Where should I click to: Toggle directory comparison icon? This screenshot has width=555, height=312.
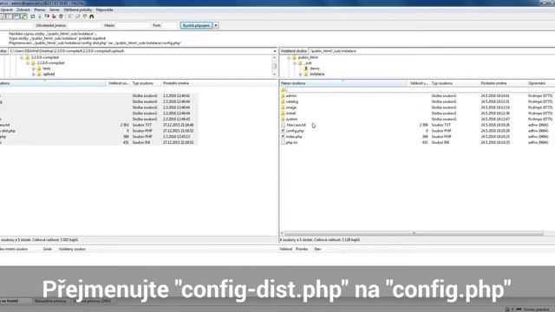77,16
